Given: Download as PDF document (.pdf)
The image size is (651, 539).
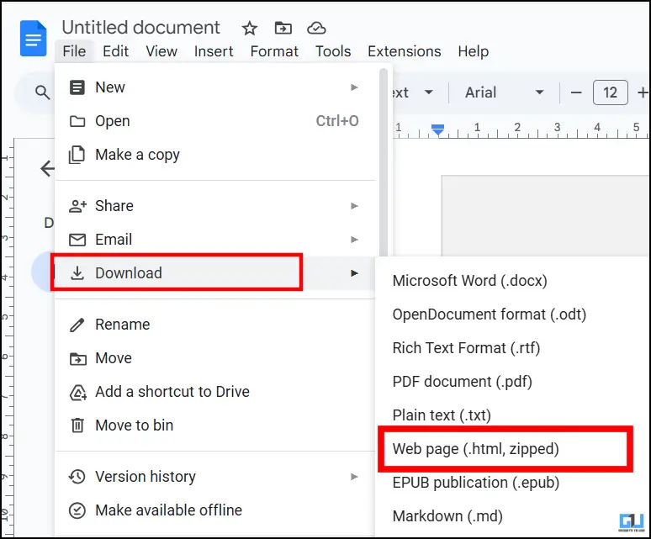Looking at the screenshot, I should pos(462,382).
